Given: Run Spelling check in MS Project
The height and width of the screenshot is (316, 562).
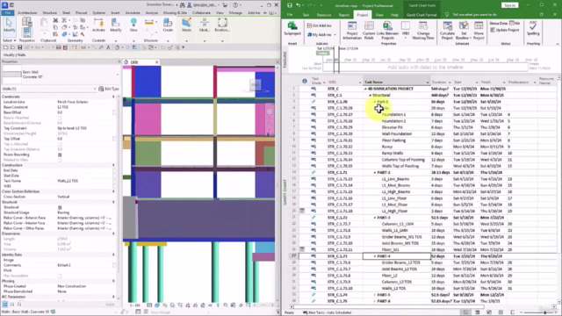Looking at the screenshot, I should pyautogui.click(x=533, y=28).
